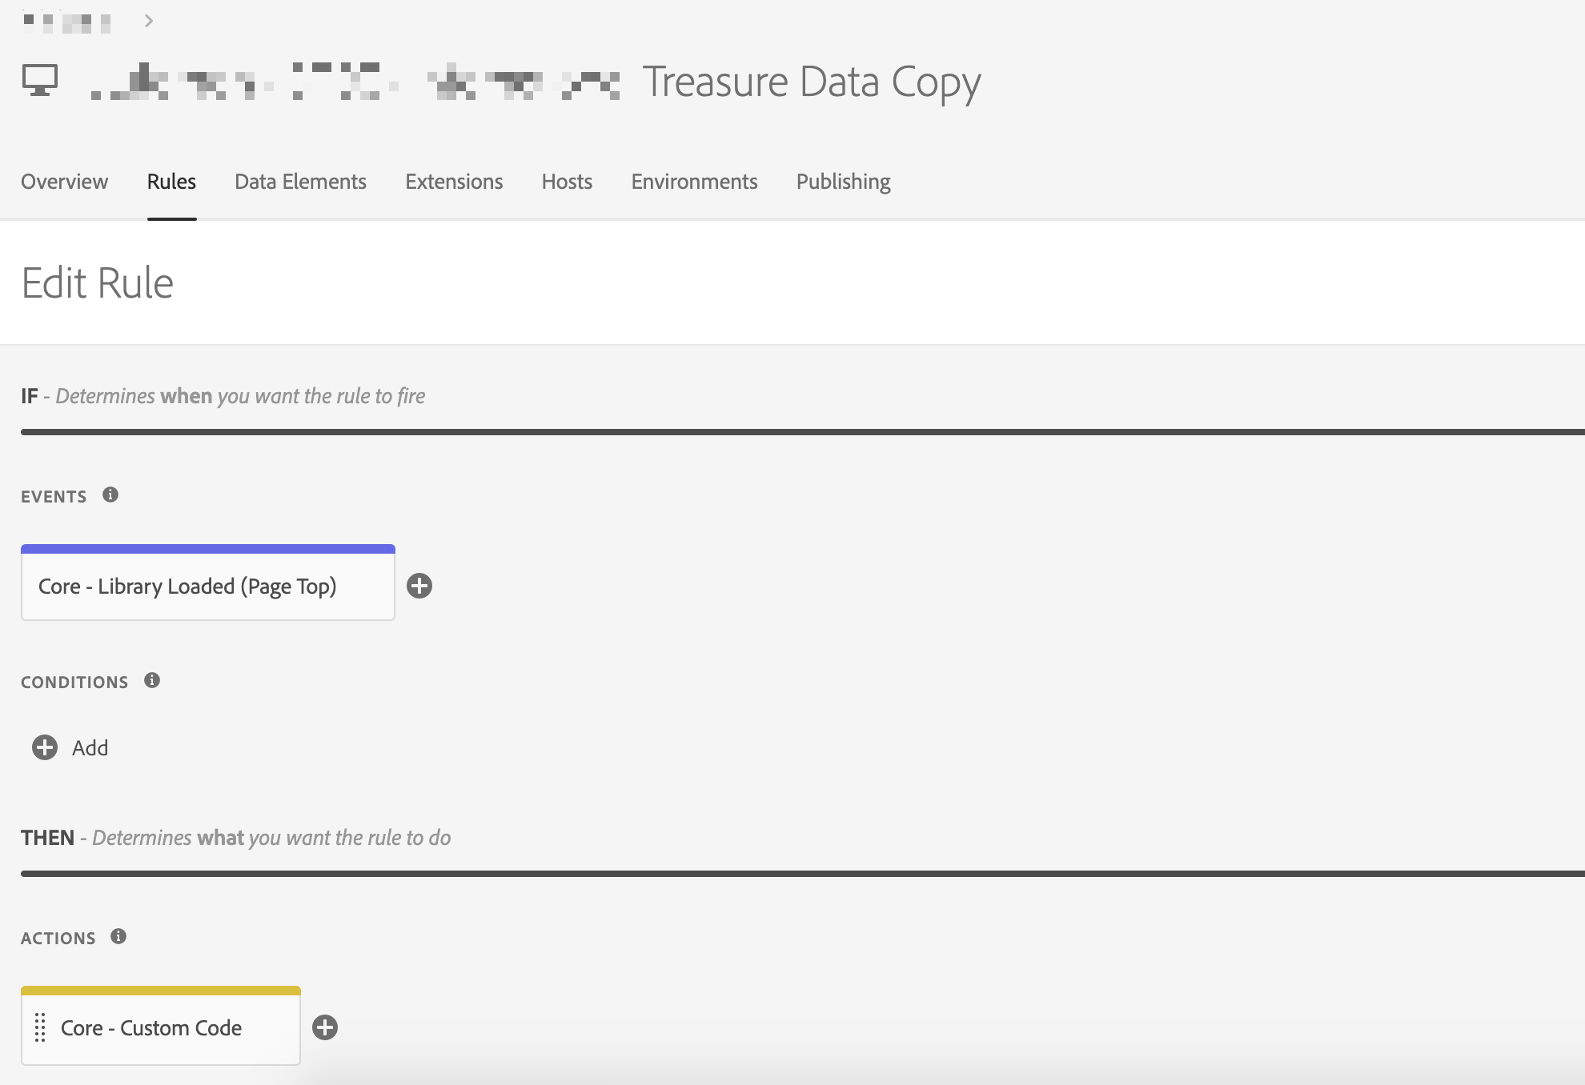Switch to the Data Elements tab
The image size is (1585, 1085).
pyautogui.click(x=300, y=182)
